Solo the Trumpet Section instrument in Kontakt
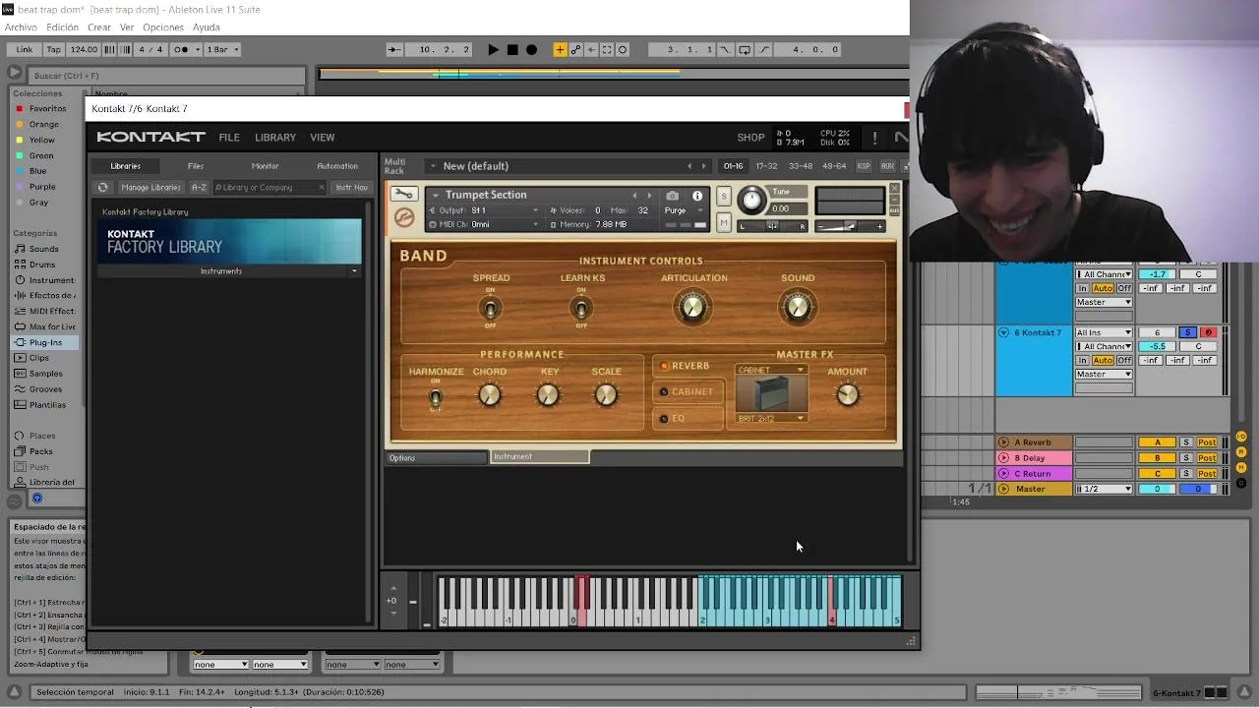 (724, 197)
